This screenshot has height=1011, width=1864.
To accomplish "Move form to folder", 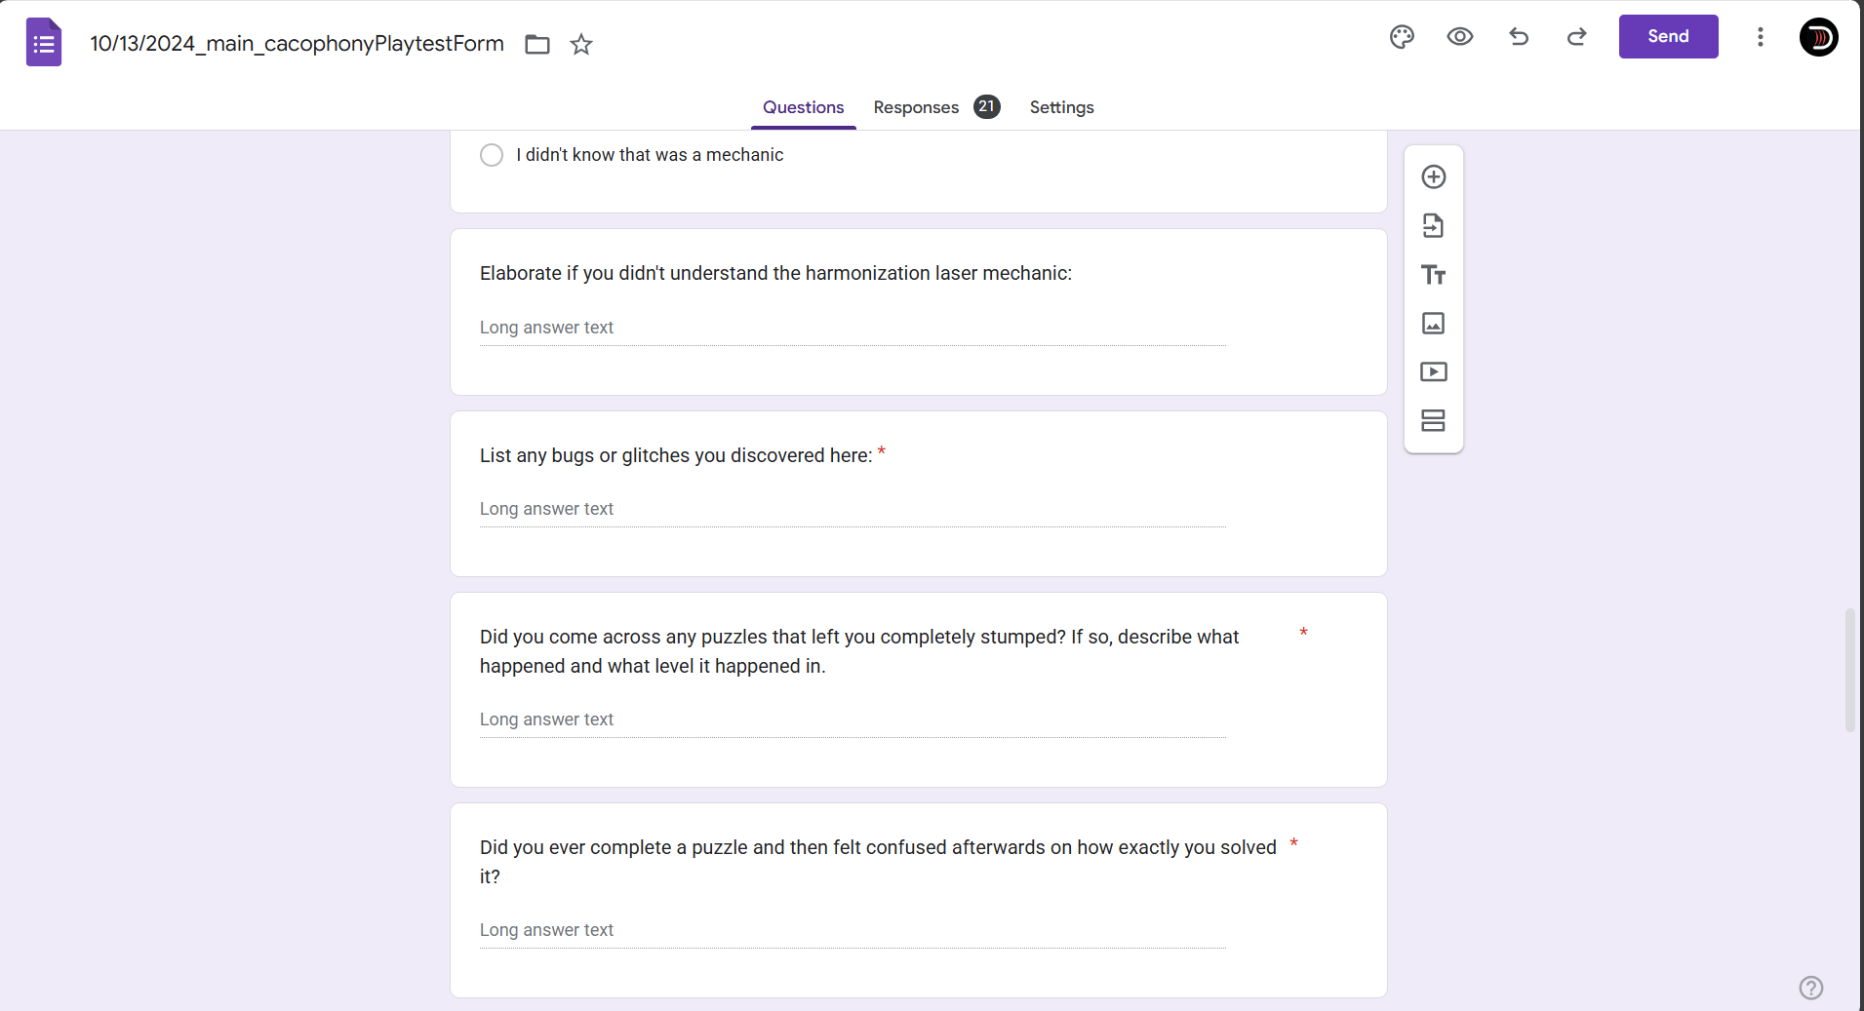I will (537, 44).
